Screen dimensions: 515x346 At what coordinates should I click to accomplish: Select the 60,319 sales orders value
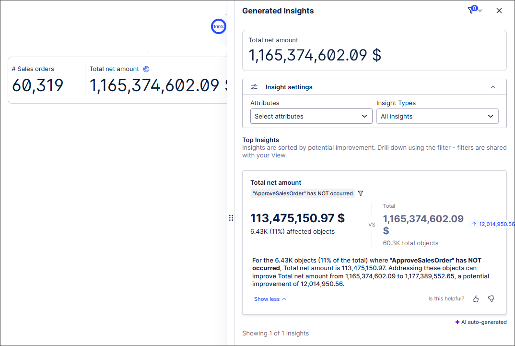[x=38, y=85]
